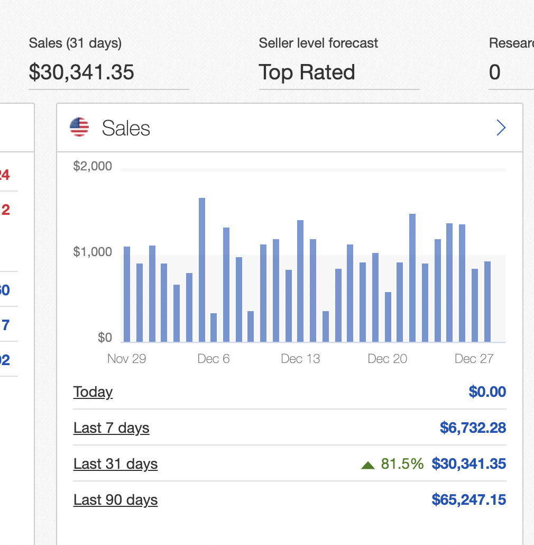Select the $6,732.28 amount
Viewport: 534px width, 545px height.
(473, 428)
